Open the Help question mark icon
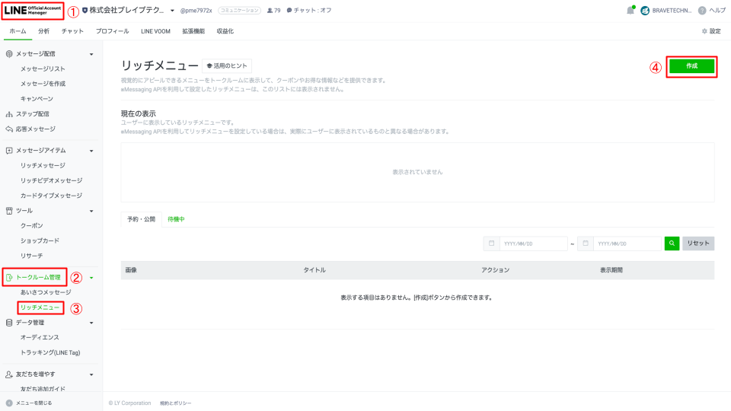This screenshot has height=411, width=731. [x=702, y=11]
